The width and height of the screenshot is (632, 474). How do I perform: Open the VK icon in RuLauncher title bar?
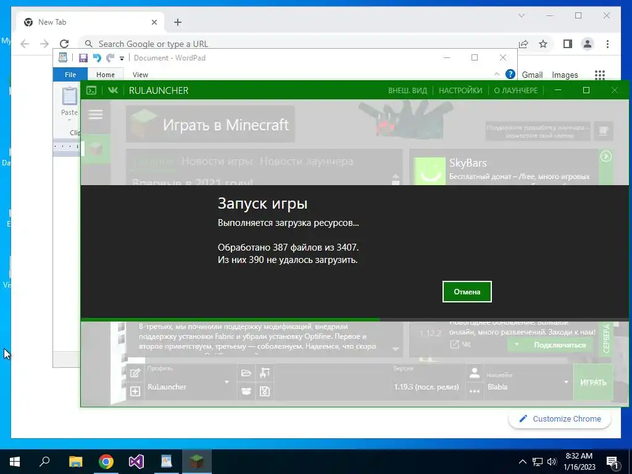tap(113, 90)
